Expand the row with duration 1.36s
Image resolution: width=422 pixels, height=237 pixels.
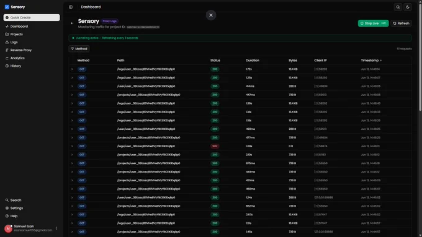click(x=72, y=103)
